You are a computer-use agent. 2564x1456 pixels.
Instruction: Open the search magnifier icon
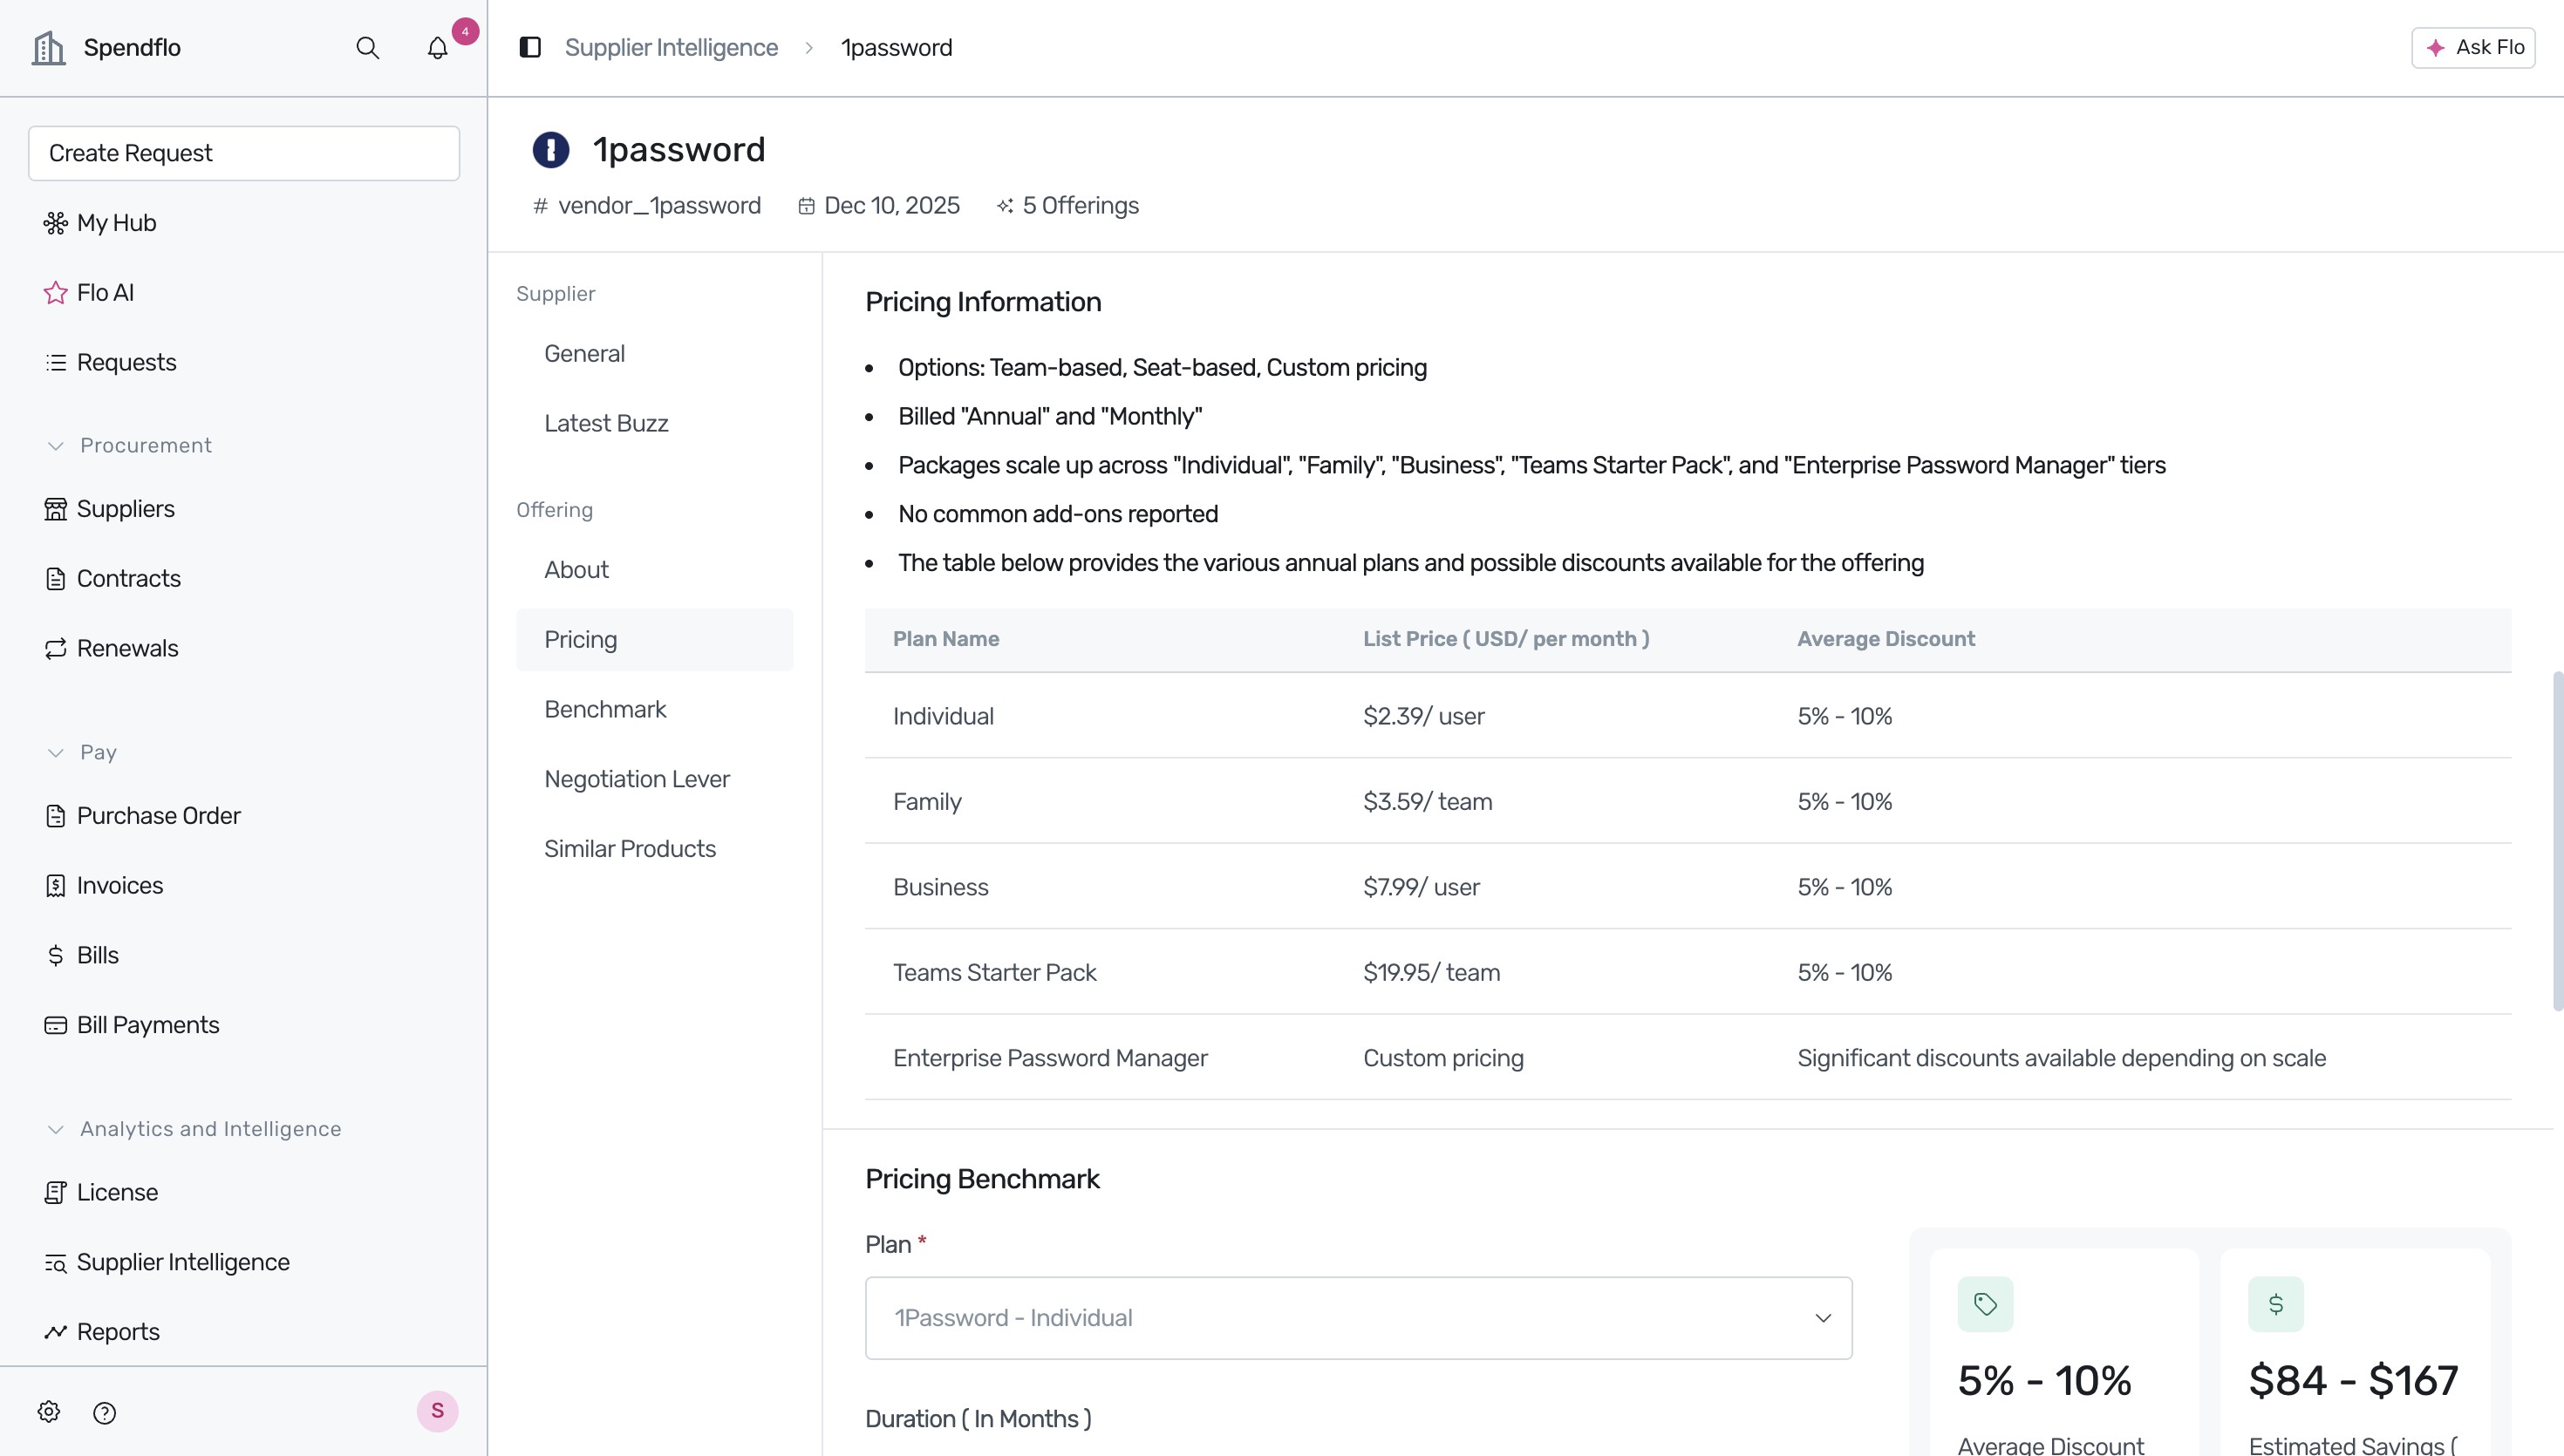367,47
